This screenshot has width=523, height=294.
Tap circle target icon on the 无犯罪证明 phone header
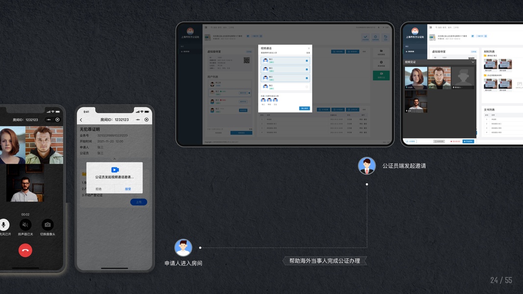click(x=146, y=120)
